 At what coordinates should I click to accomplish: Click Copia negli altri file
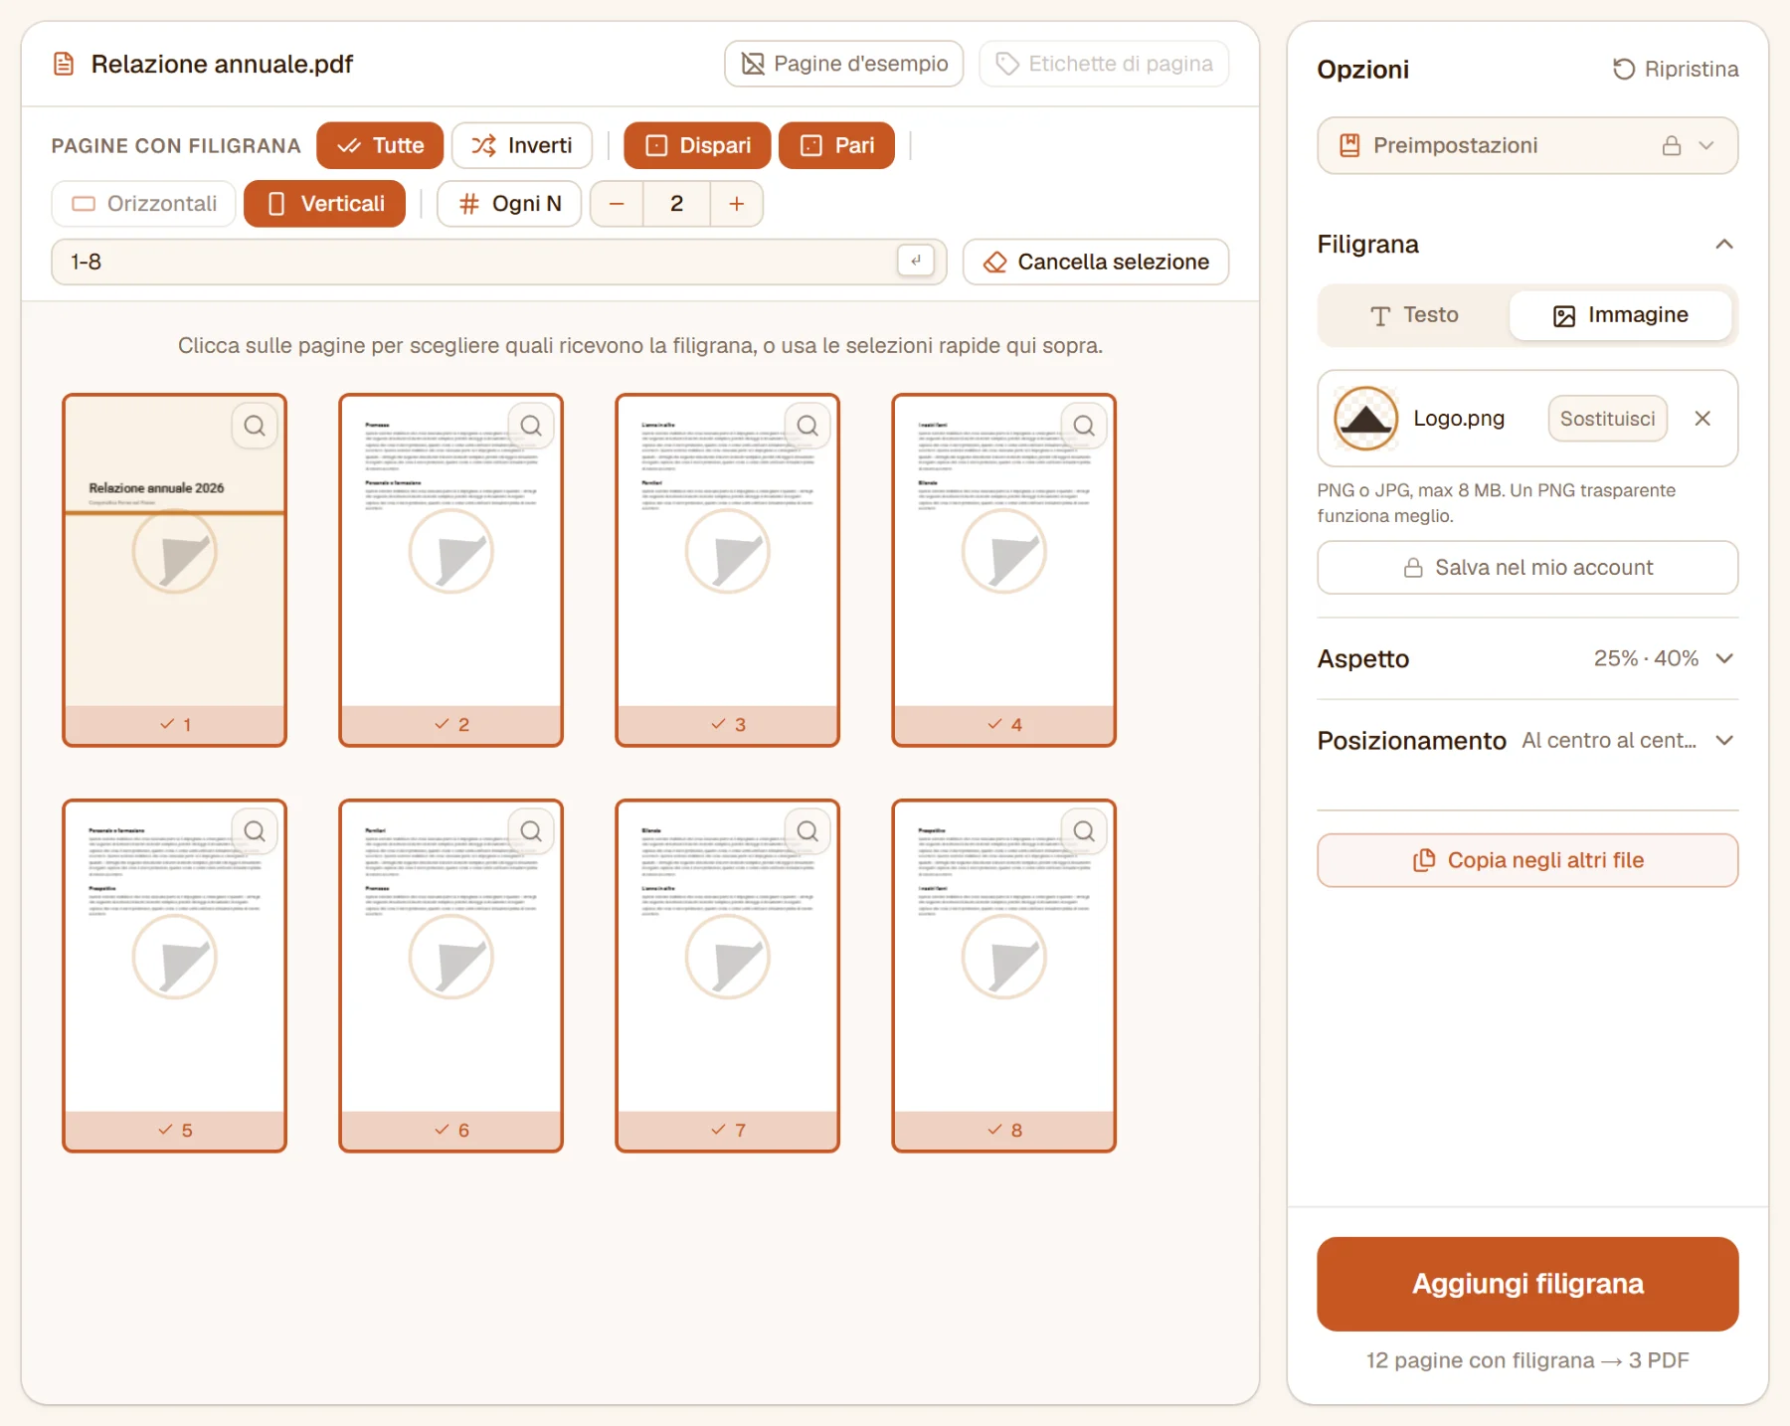point(1527,860)
